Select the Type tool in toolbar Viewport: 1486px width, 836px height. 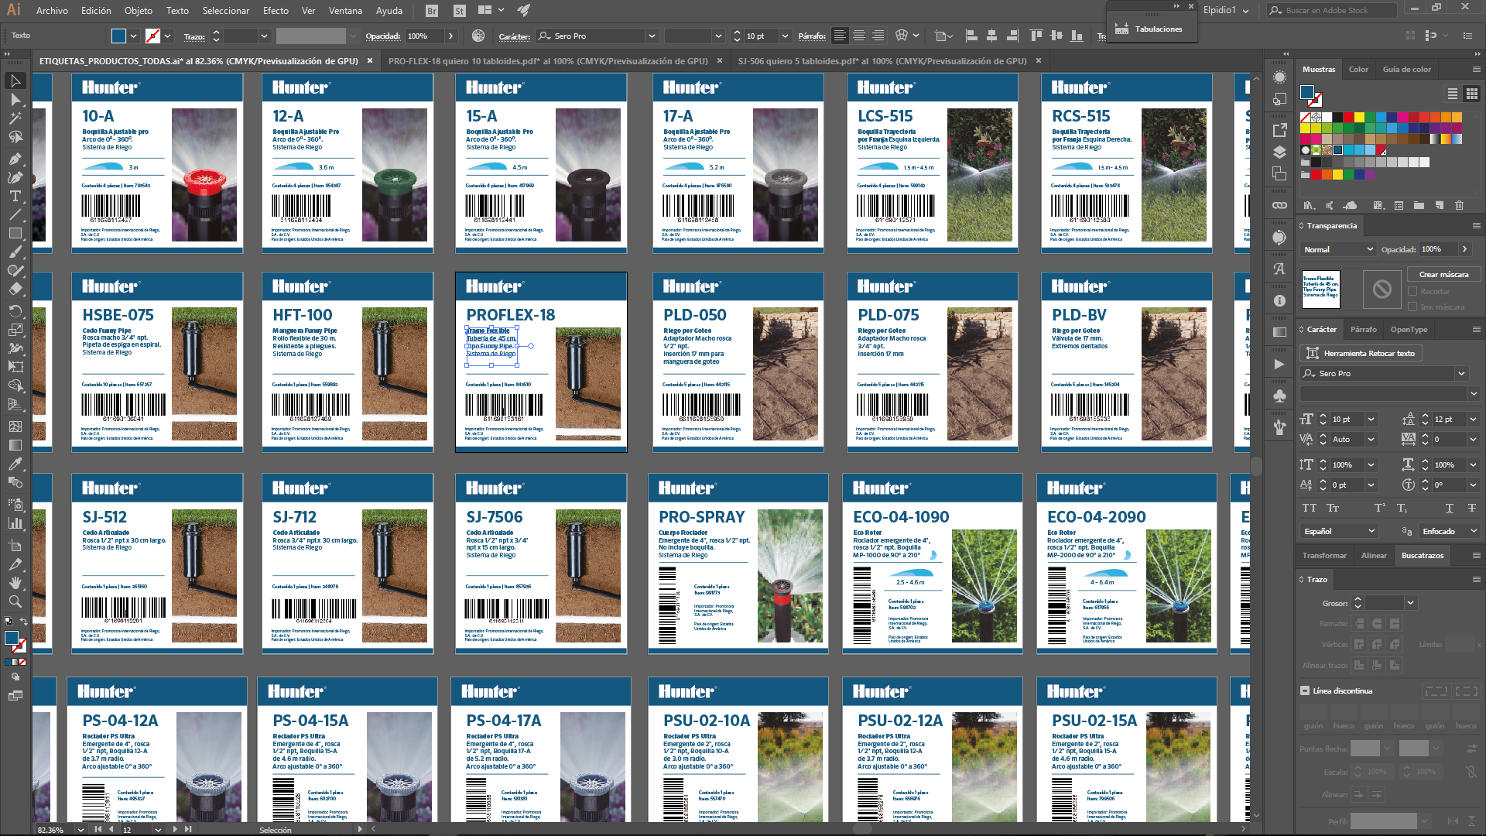point(15,196)
